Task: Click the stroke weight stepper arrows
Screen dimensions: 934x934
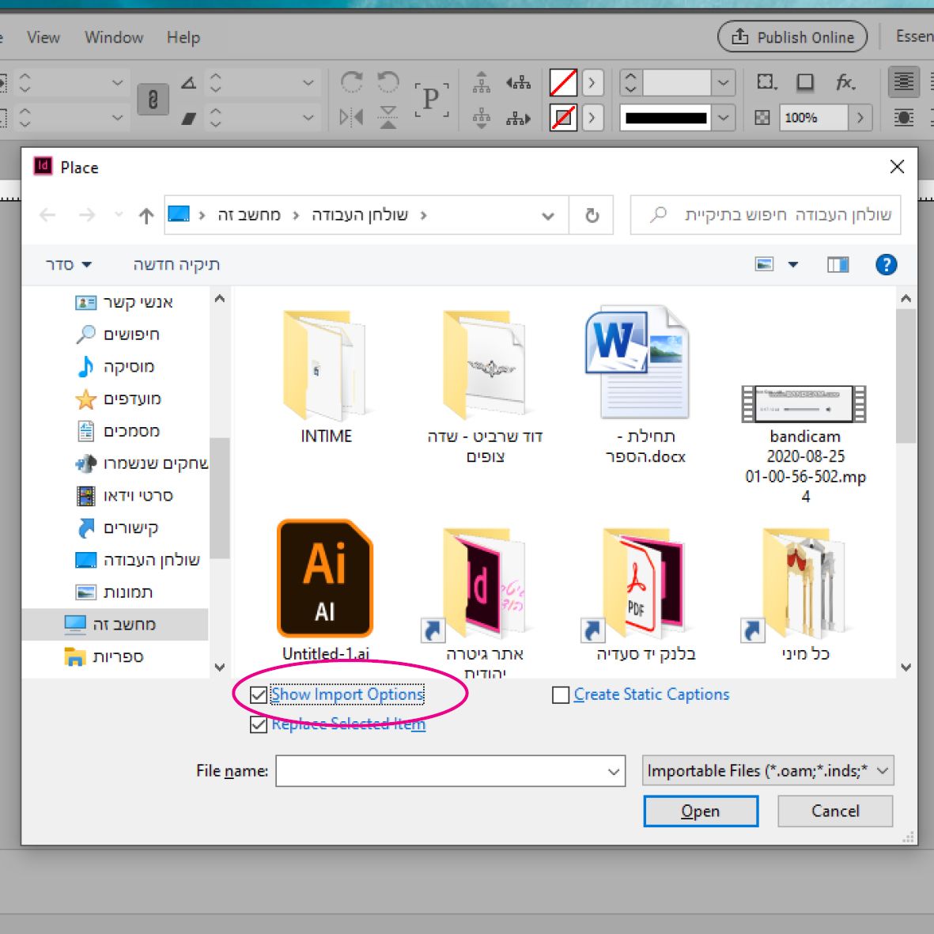Action: tap(631, 82)
